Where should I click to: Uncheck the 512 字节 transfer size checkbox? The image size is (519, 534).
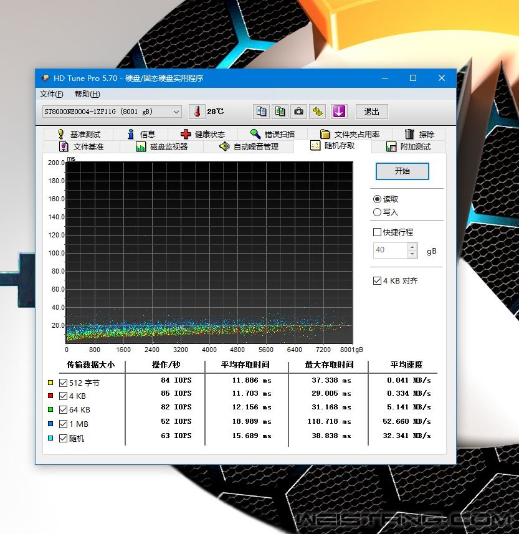pos(63,383)
